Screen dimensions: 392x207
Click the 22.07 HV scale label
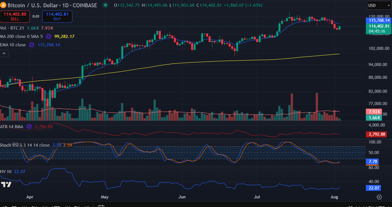point(374,188)
